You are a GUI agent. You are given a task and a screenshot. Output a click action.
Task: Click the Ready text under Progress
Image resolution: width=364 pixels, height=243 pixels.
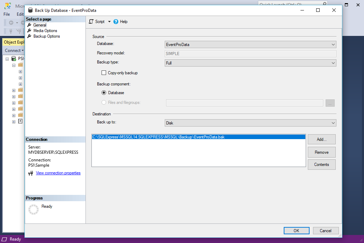click(x=47, y=206)
